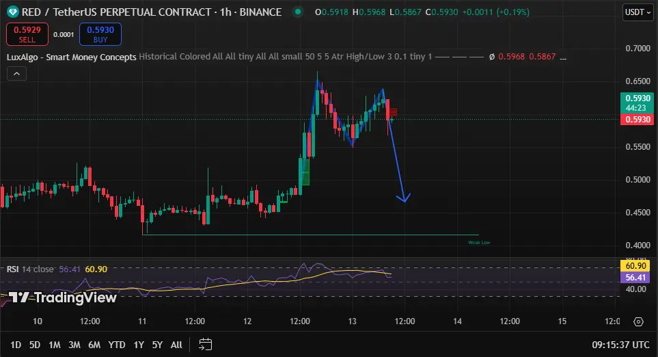Select the 5D time range

point(35,345)
